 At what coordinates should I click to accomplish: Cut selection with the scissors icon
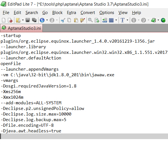63,20
